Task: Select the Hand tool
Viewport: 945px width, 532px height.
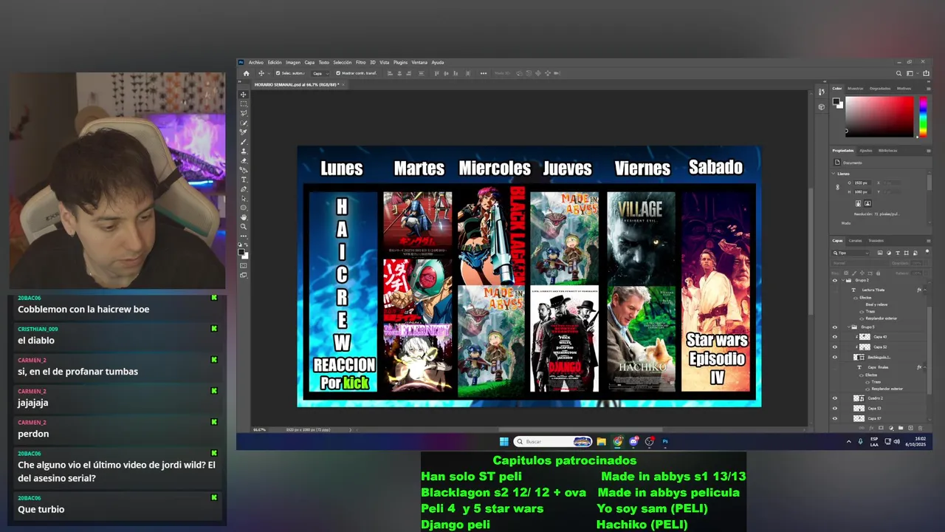Action: (x=243, y=217)
